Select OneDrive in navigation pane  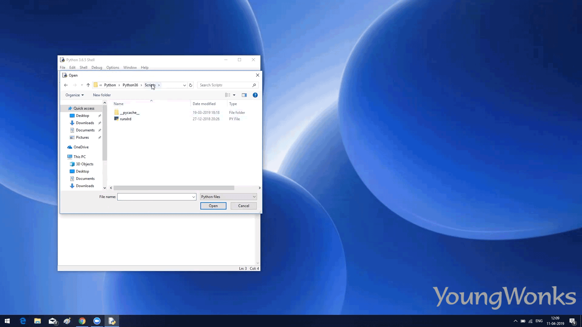coord(81,147)
